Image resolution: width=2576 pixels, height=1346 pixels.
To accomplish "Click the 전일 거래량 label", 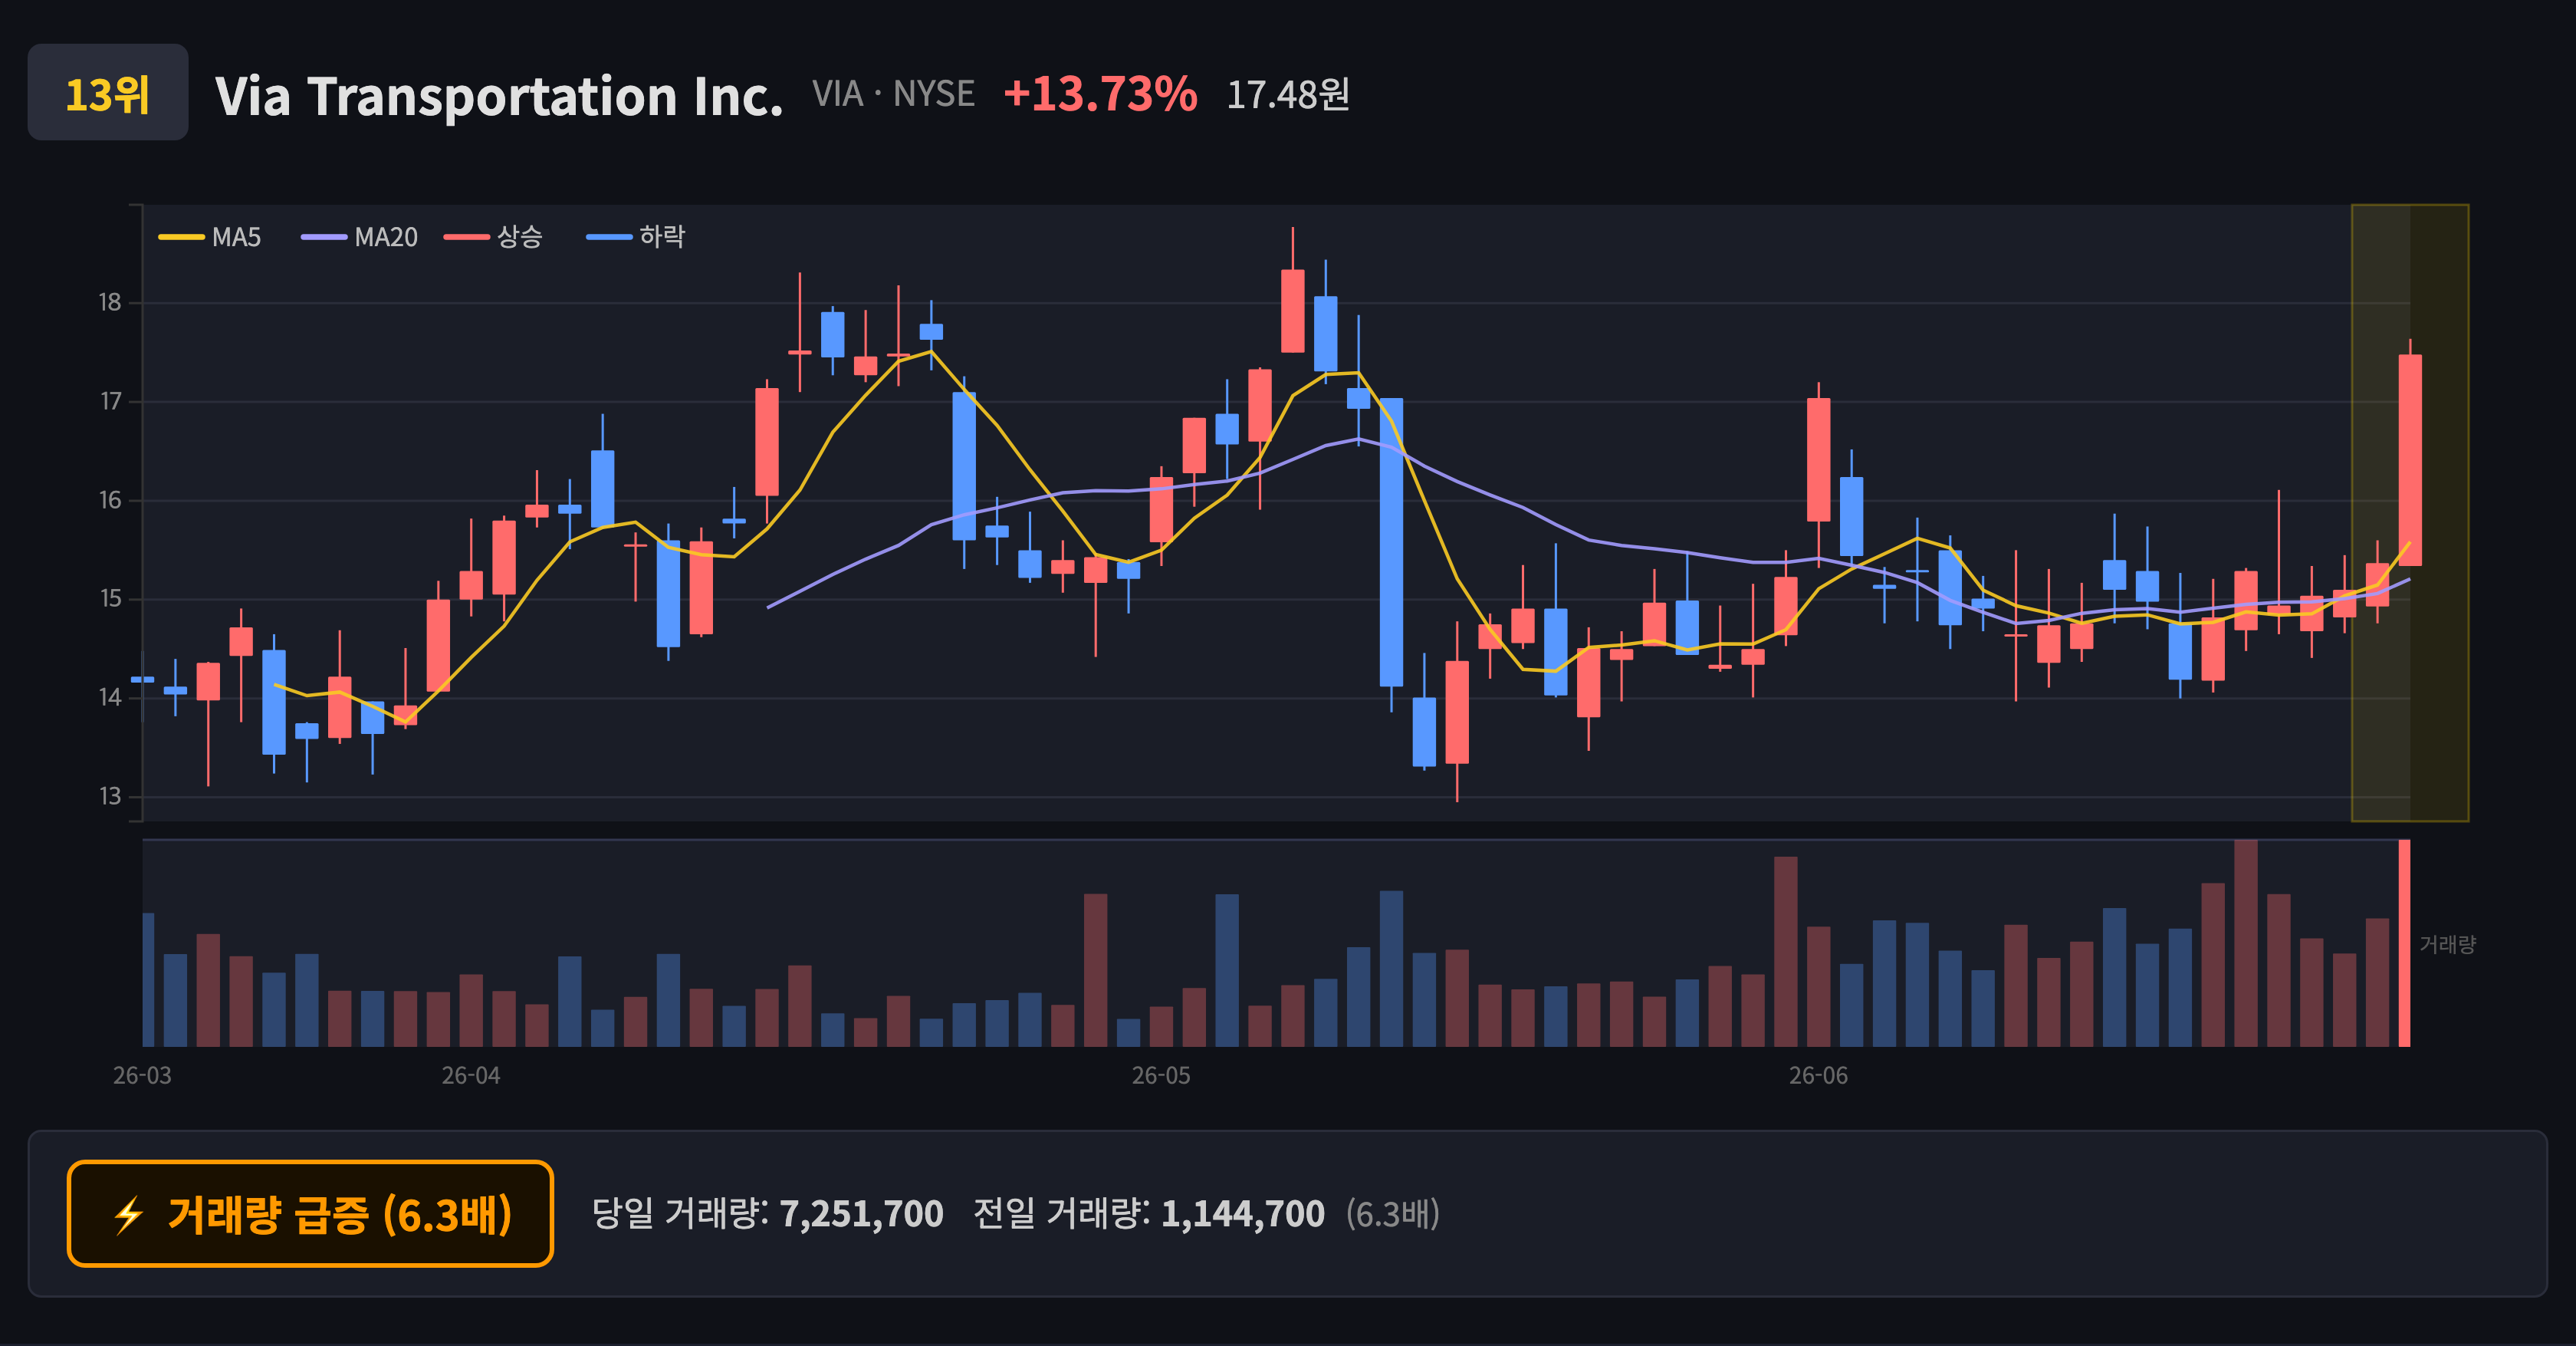I will pos(1061,1214).
